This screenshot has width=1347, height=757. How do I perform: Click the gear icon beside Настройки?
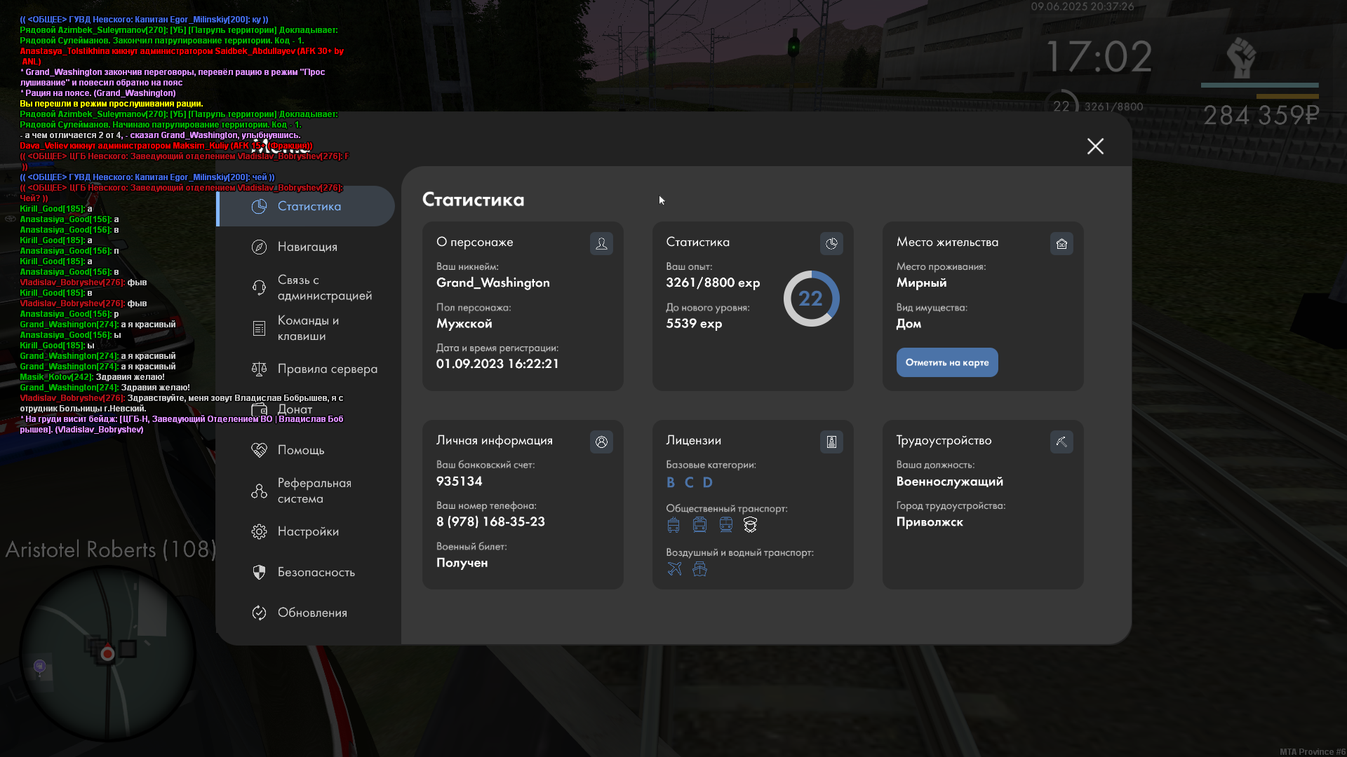259,531
